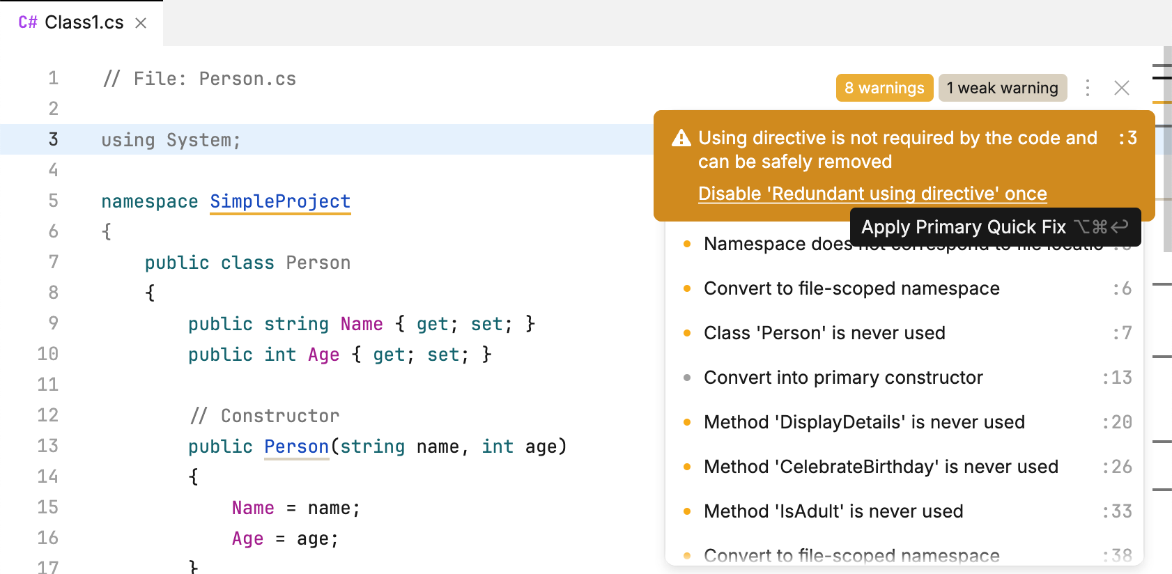Click the SimpleProject namespace identifier
Screen dimensions: 1172x574
280,201
